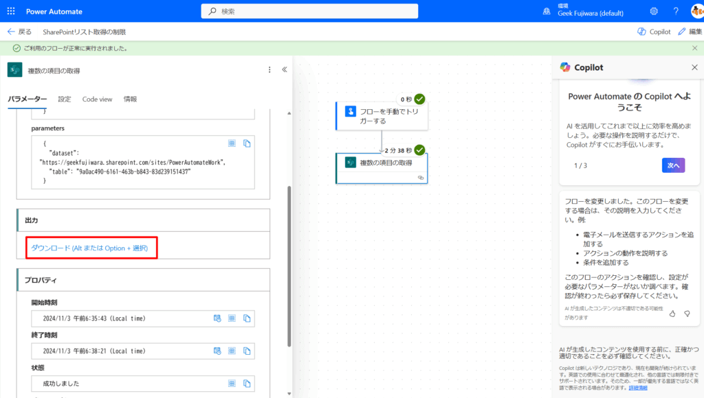
Task: Switch to the 情報 tab
Action: [130, 99]
